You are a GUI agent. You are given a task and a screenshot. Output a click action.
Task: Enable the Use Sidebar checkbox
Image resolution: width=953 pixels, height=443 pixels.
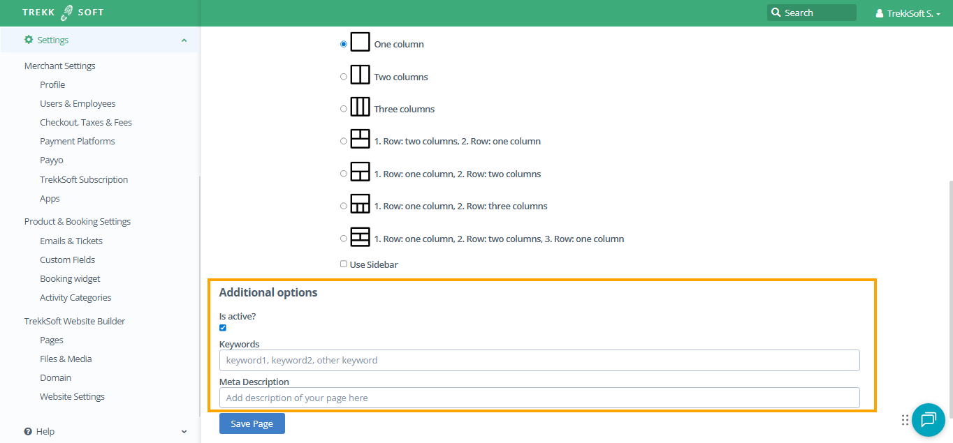[344, 264]
